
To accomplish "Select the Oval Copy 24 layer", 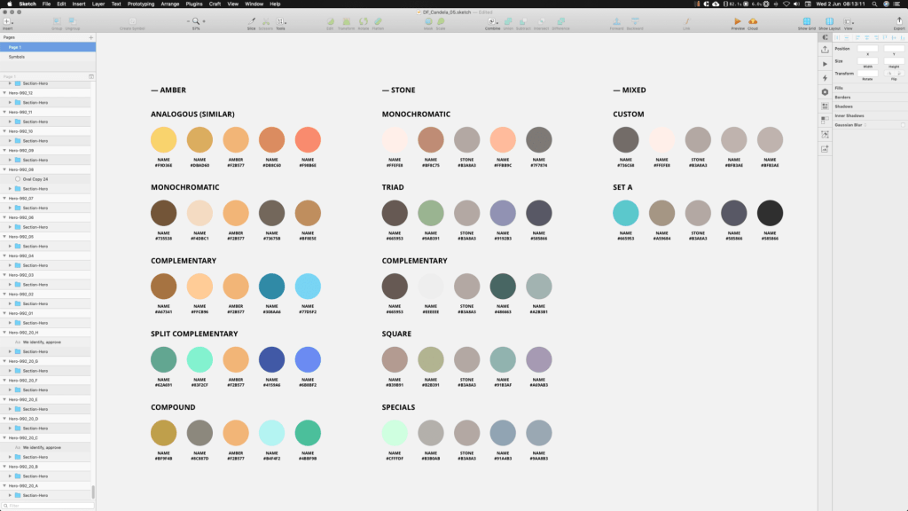I will [x=35, y=179].
